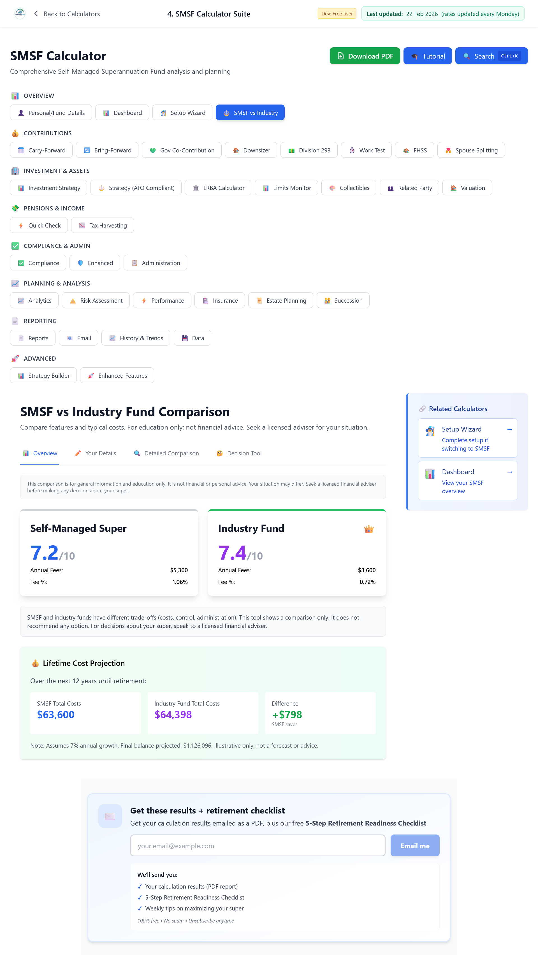Image resolution: width=538 pixels, height=955 pixels.
Task: Click the Download PDF button
Action: point(365,56)
